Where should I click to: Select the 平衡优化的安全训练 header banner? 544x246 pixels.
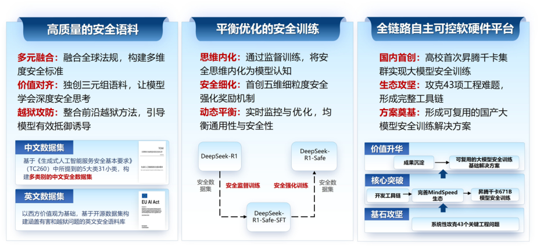tap(267, 29)
